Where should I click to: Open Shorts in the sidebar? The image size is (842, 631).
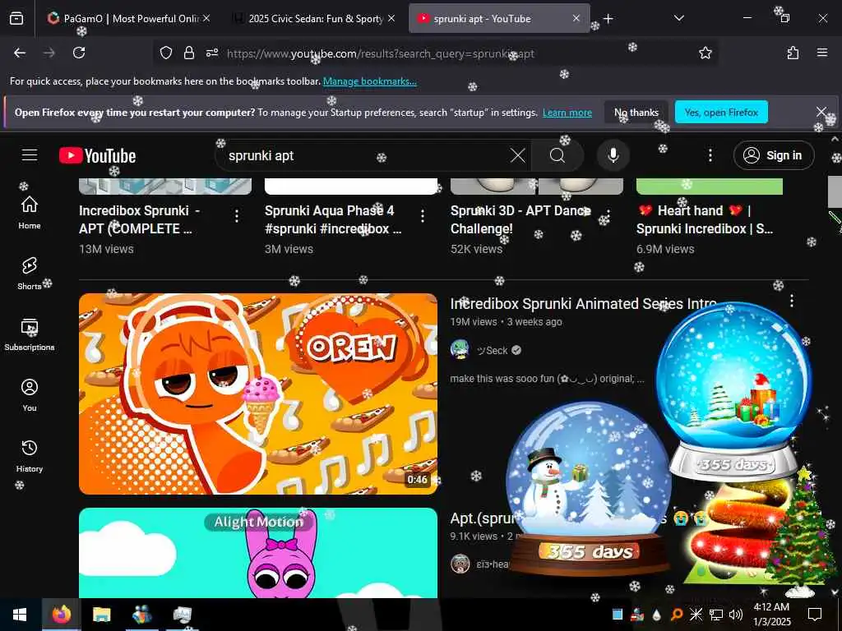[x=30, y=273]
